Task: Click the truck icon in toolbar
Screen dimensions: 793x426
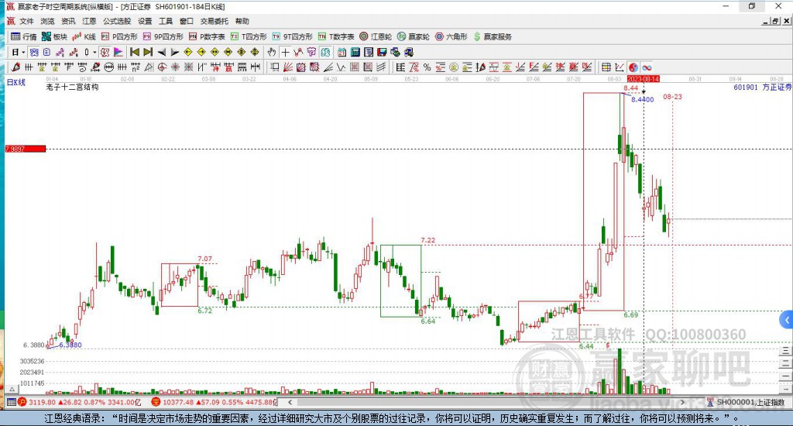Action: [409, 52]
